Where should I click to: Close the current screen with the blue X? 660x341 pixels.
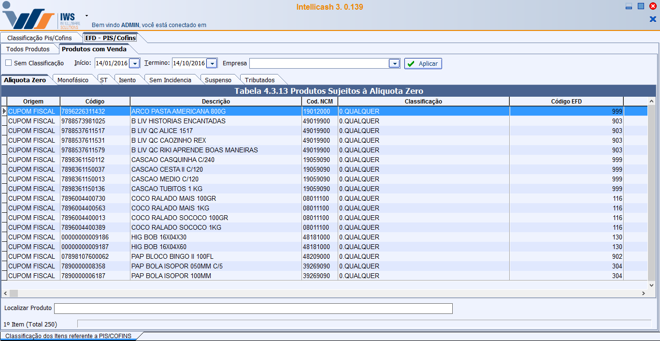pos(653,19)
